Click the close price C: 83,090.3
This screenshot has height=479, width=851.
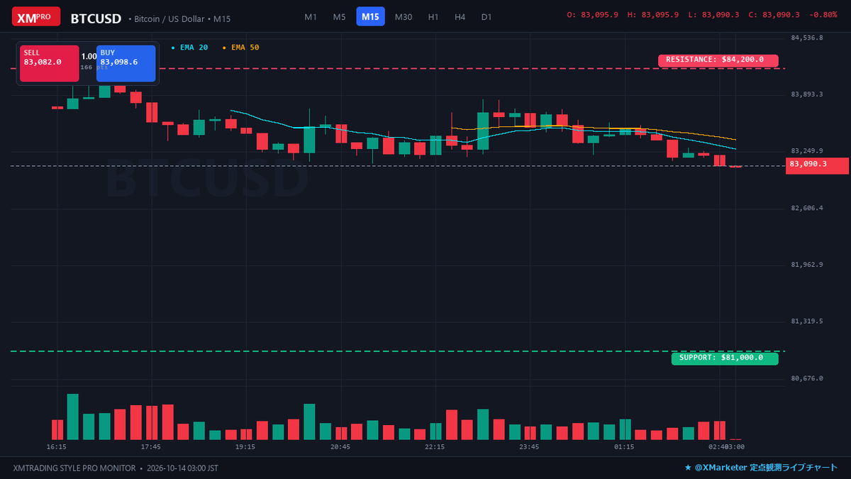pos(774,15)
